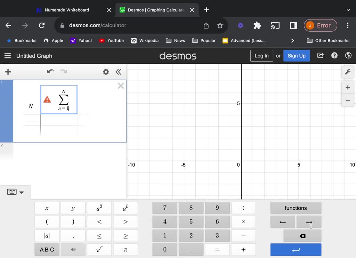Delete the table expression with X
This screenshot has height=258, width=356.
point(121,86)
